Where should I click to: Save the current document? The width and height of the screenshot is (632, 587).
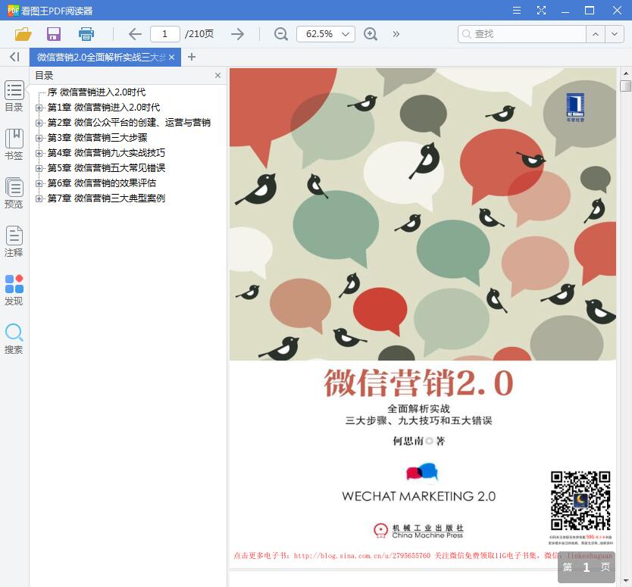[53, 33]
